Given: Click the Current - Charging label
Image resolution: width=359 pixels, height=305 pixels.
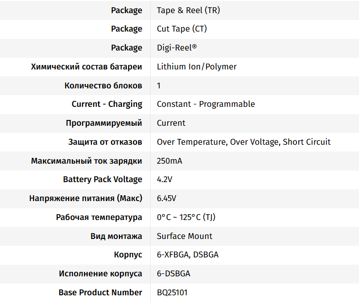Looking at the screenshot, I should coord(107,104).
